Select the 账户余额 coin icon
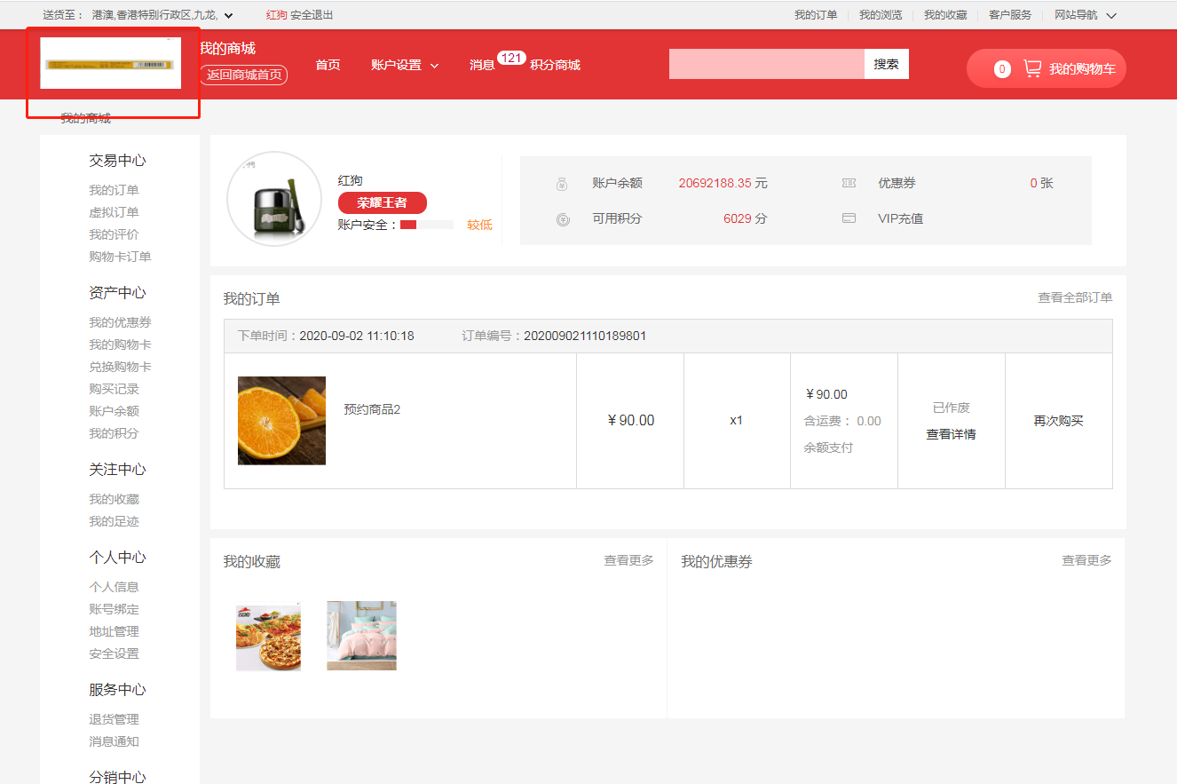Image resolution: width=1177 pixels, height=784 pixels. (563, 184)
